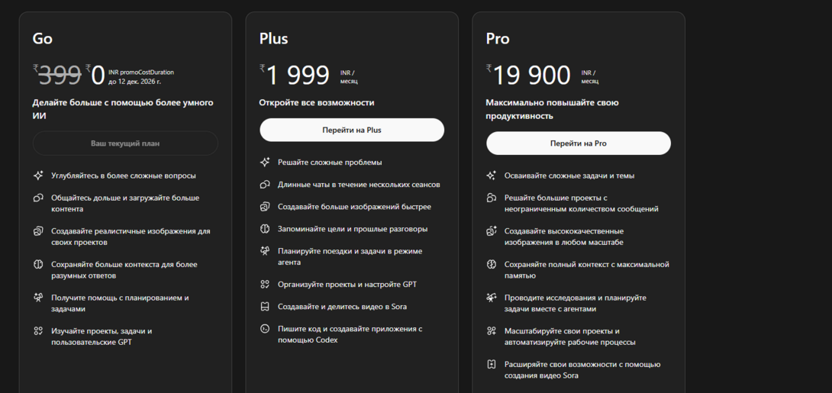This screenshot has height=393, width=832.
Task: Click the "Перейти на Pro" button
Action: coord(579,143)
